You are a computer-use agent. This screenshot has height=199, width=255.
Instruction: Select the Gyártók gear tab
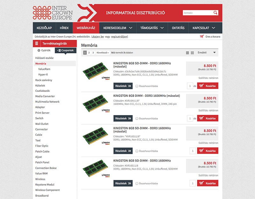coord(44,50)
